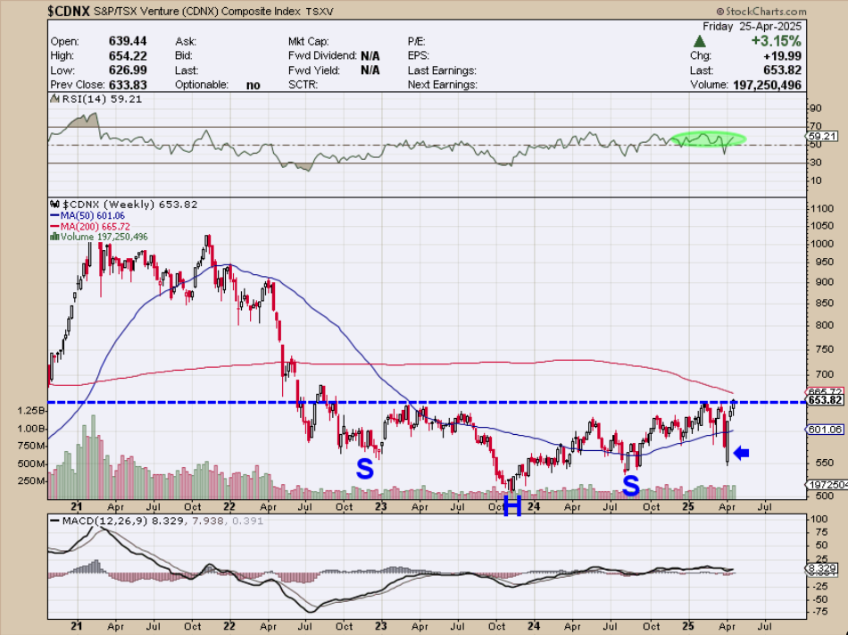Click the black line marker before MACD label

54,521
